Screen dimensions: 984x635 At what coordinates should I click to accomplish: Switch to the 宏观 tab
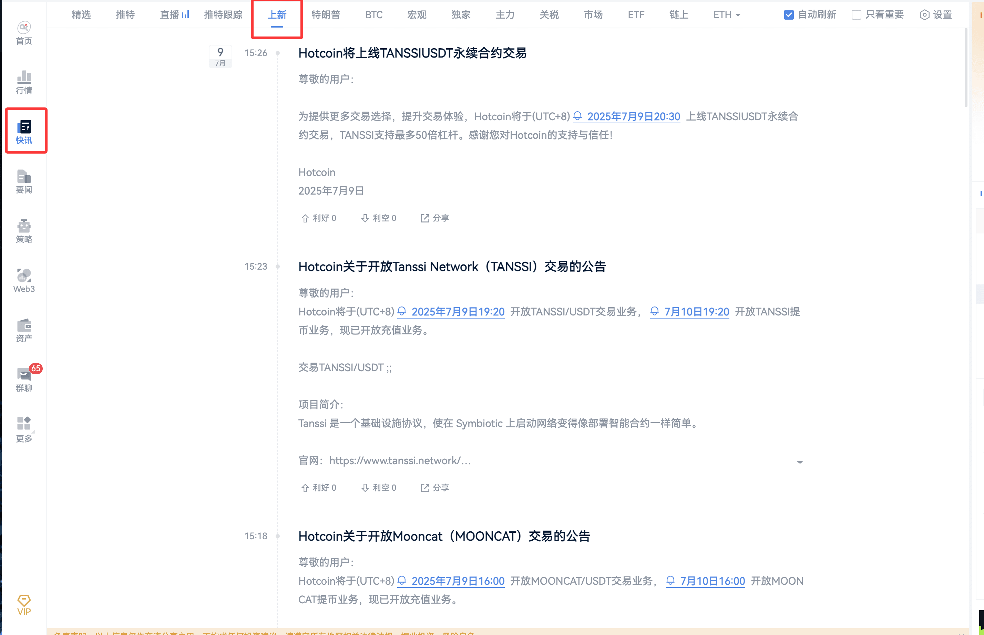click(x=417, y=15)
